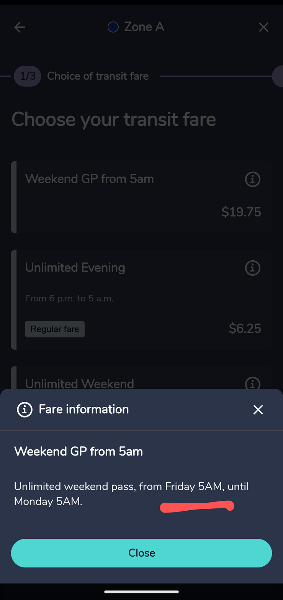Select the Weekend GP from 5am fare card
This screenshot has height=600, width=283.
point(141,197)
